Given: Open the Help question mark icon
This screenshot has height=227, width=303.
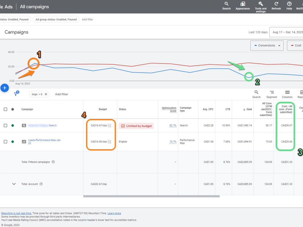Looking at the screenshot, I should (289, 6).
